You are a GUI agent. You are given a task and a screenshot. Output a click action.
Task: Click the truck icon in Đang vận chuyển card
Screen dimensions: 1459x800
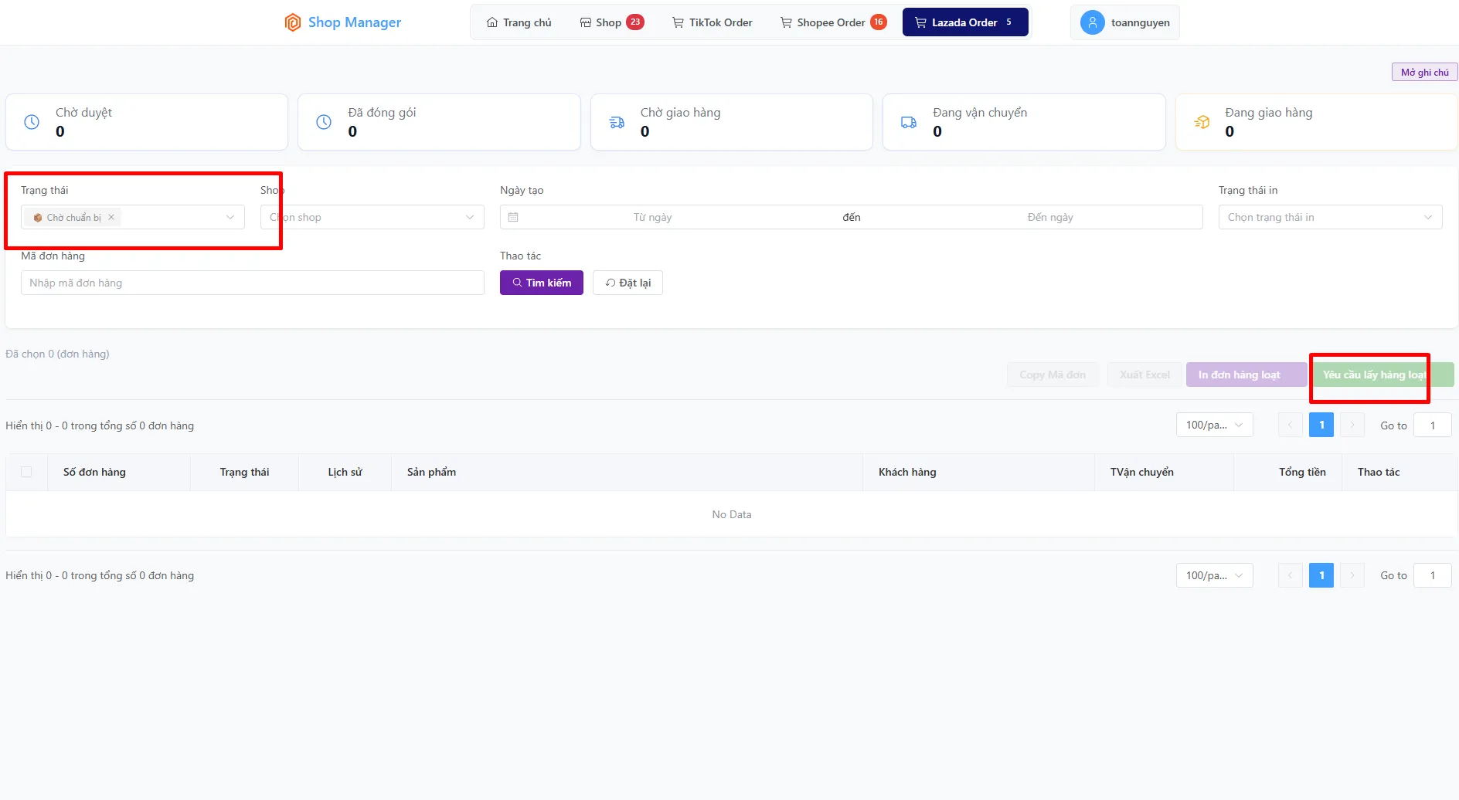pos(909,122)
